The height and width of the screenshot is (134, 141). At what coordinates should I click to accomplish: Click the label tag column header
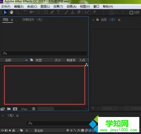point(32,60)
